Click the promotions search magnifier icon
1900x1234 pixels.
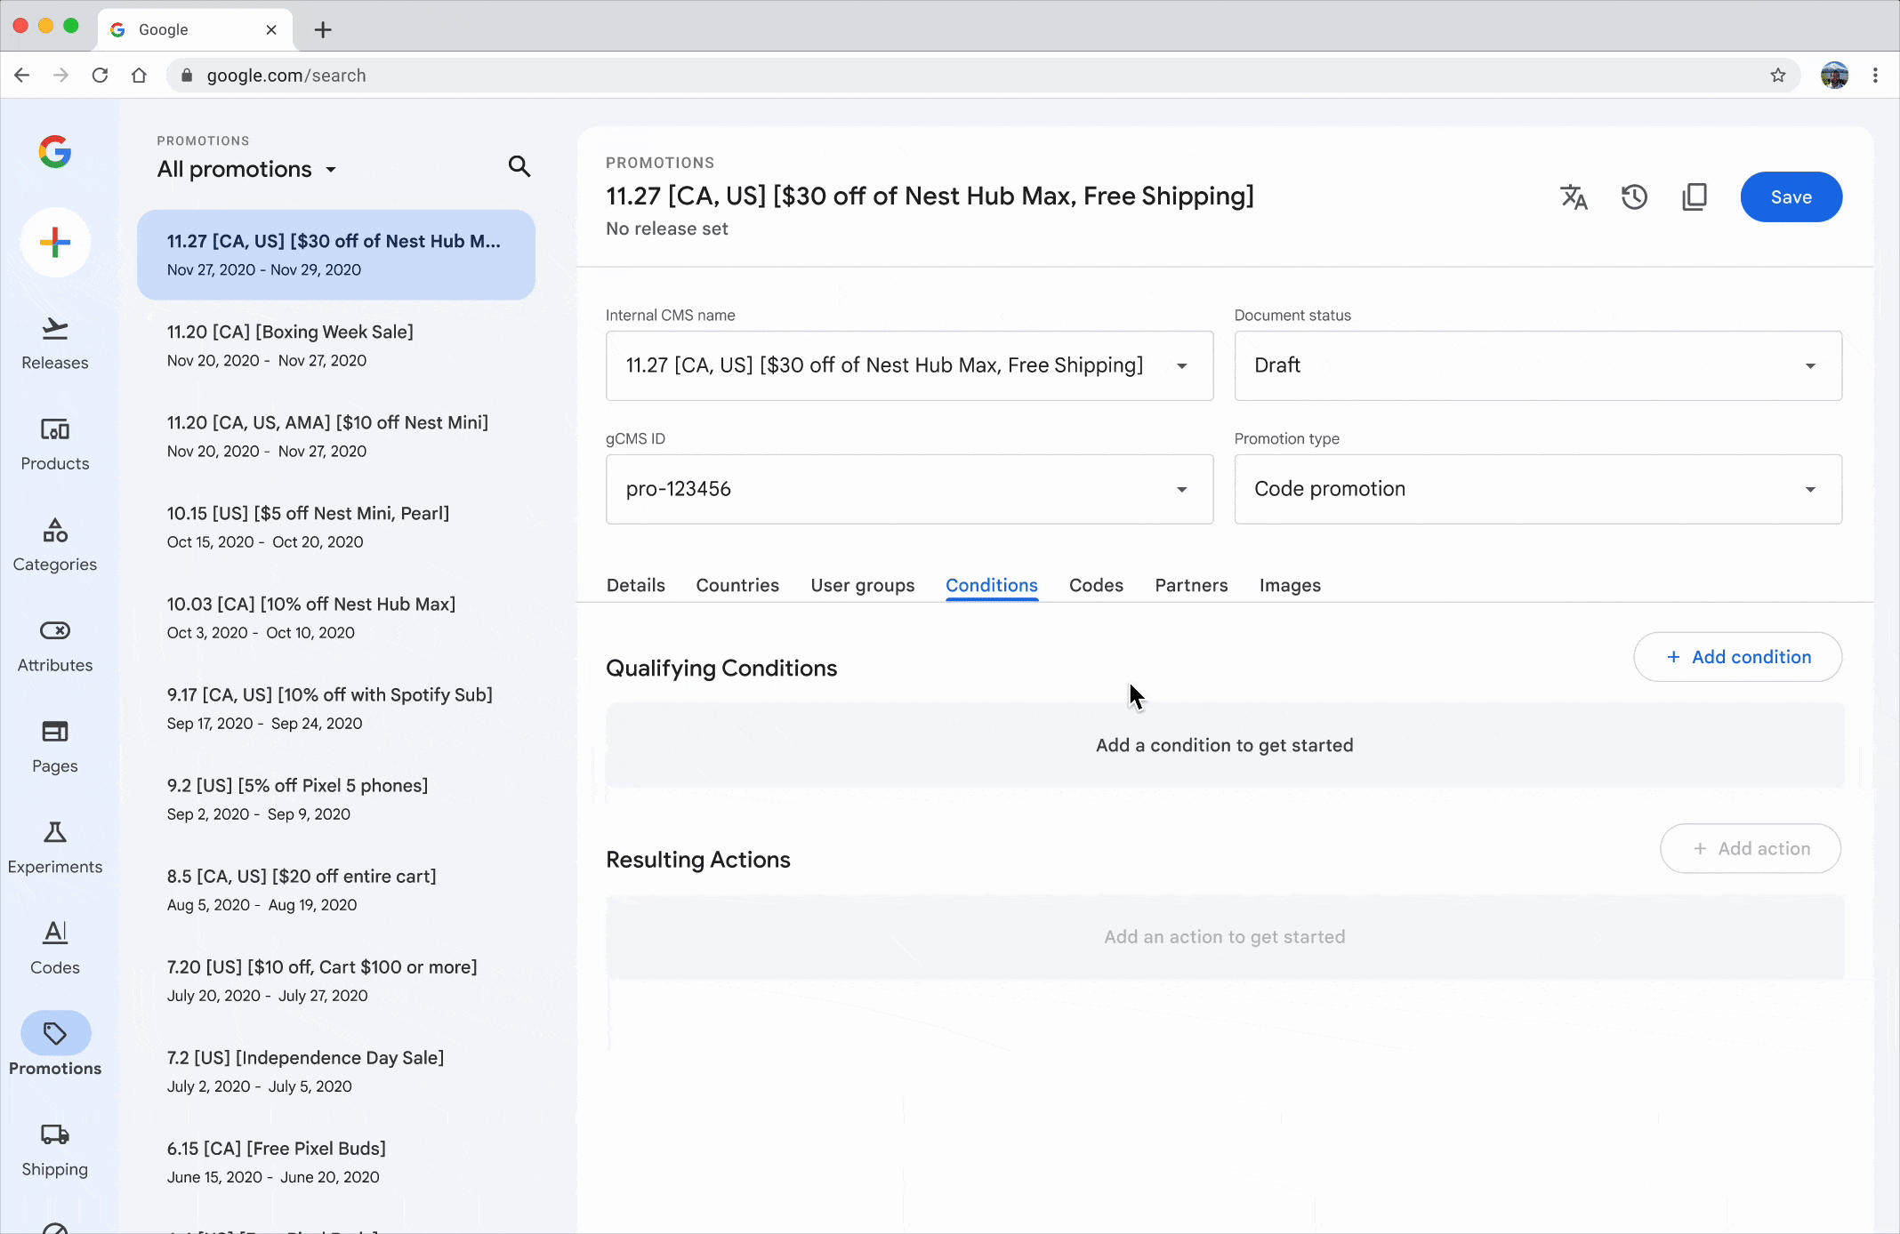tap(519, 166)
